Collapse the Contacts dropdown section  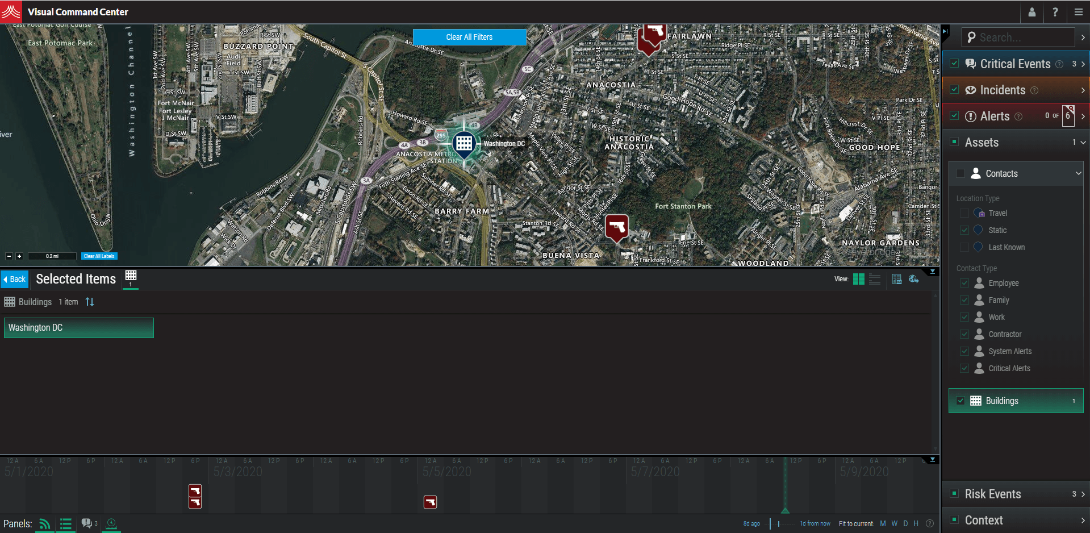[1078, 173]
